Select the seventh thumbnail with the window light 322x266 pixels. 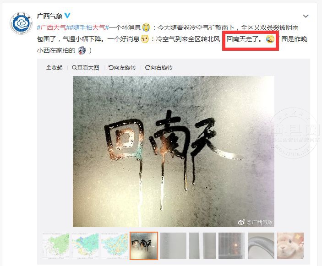pos(232,246)
